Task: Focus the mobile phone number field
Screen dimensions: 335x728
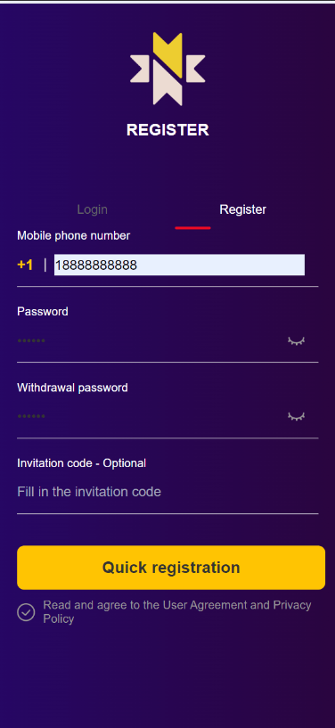Action: [180, 265]
